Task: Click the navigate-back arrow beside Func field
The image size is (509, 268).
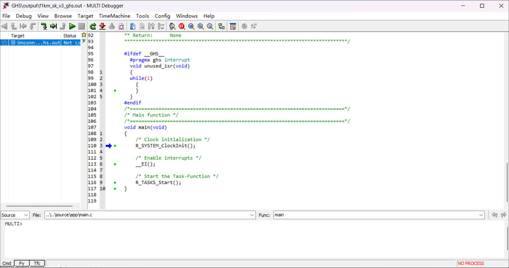Action: pyautogui.click(x=495, y=215)
